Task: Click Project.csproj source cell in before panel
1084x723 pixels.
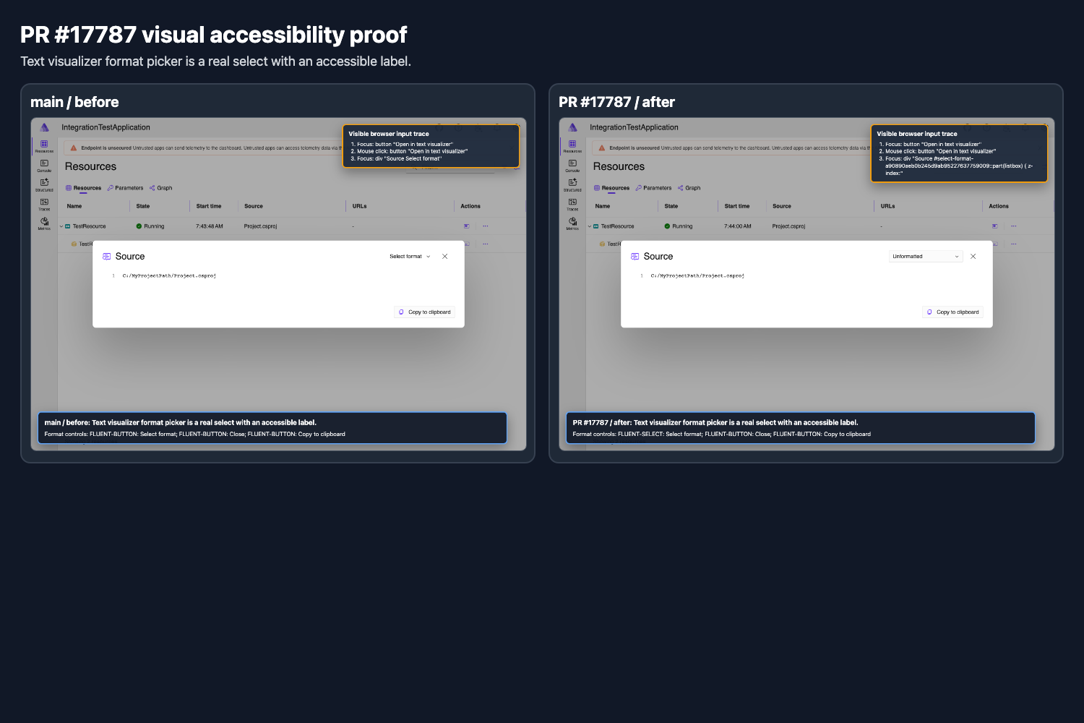Action: [260, 226]
